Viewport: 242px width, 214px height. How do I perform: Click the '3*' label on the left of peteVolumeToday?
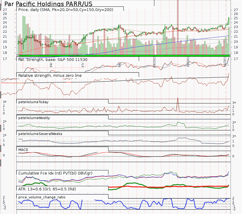pos(5,102)
